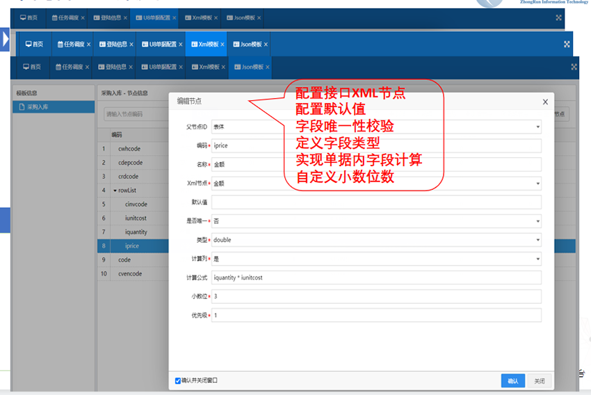Switch to U8单据配置 tab in top tab row

(153, 17)
